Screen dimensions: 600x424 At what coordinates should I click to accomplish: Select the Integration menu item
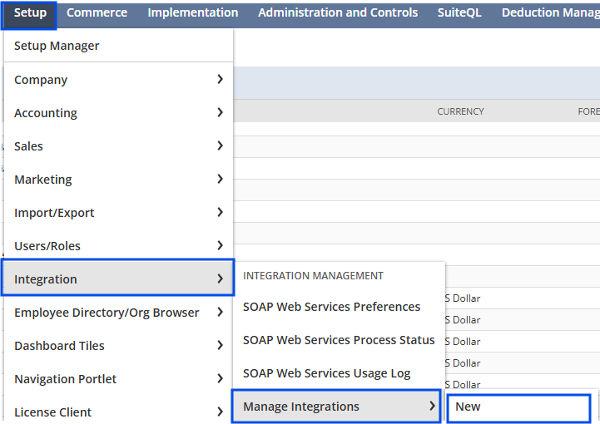tap(118, 279)
